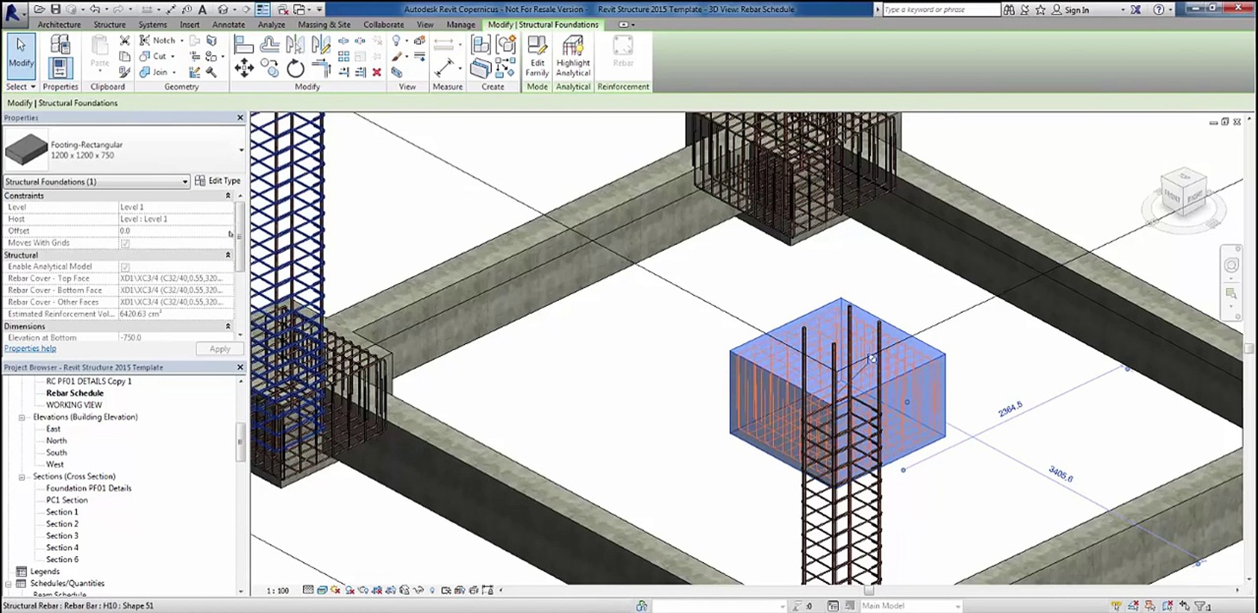
Task: Toggle Enable Analytical Model checkbox
Action: [126, 267]
